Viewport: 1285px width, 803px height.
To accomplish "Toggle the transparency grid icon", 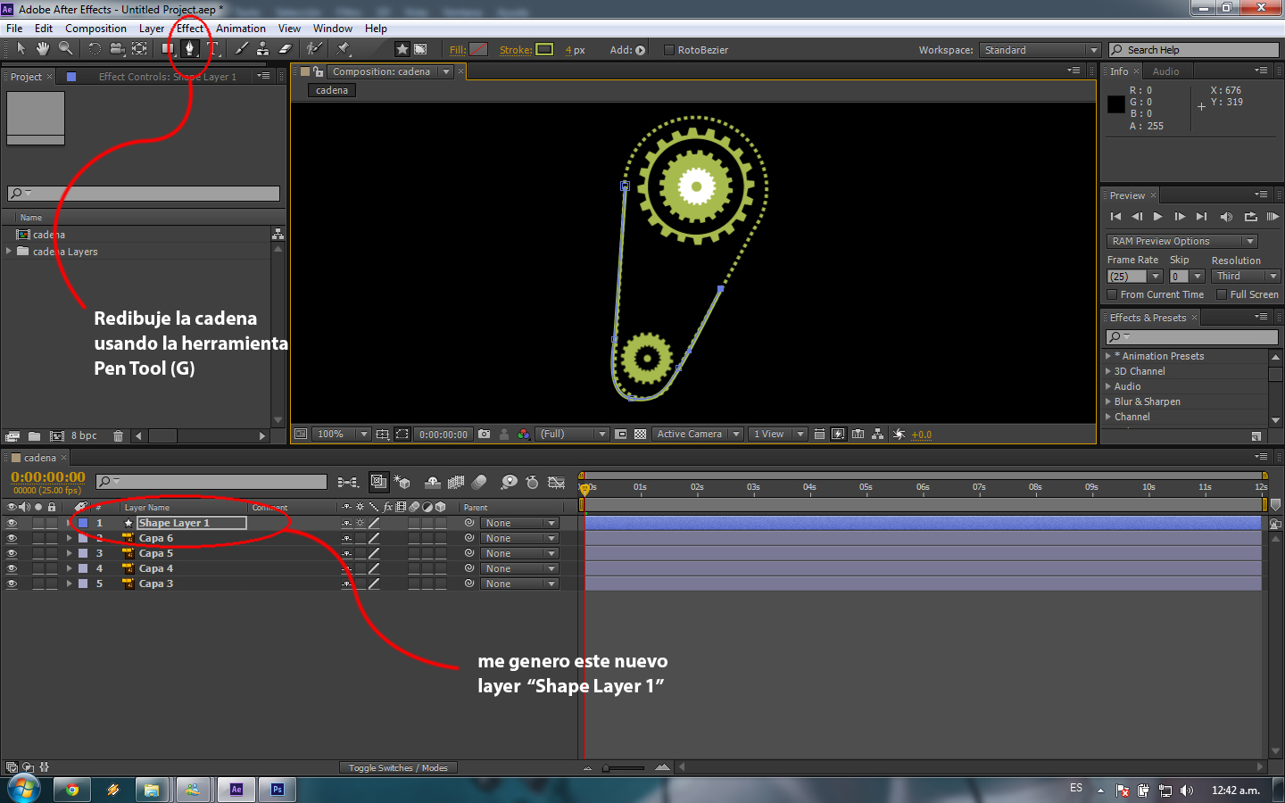I will click(640, 435).
